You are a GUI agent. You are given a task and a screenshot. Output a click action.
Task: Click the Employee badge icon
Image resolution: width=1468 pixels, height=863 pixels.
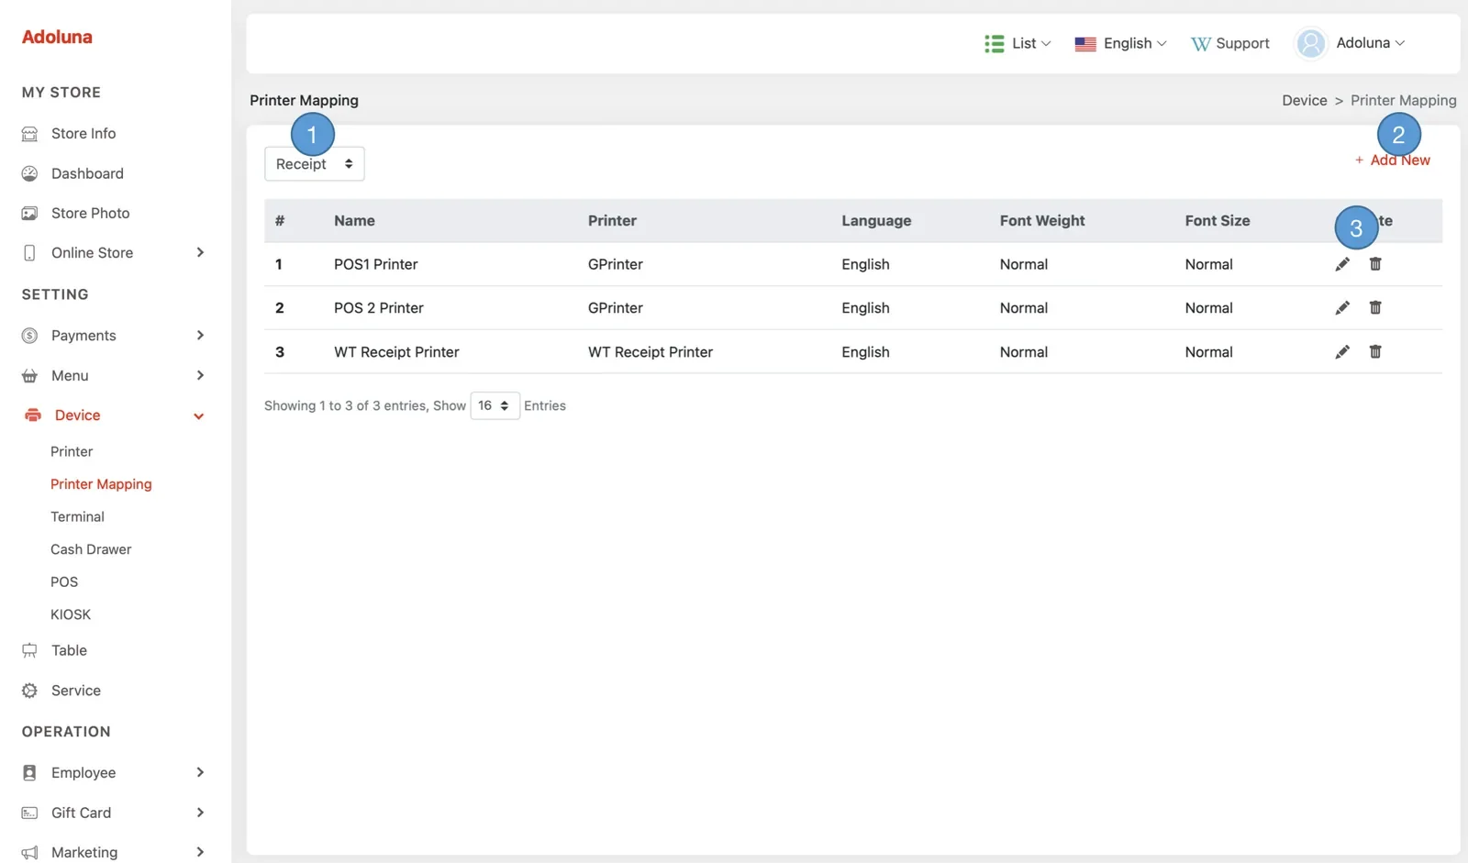29,773
